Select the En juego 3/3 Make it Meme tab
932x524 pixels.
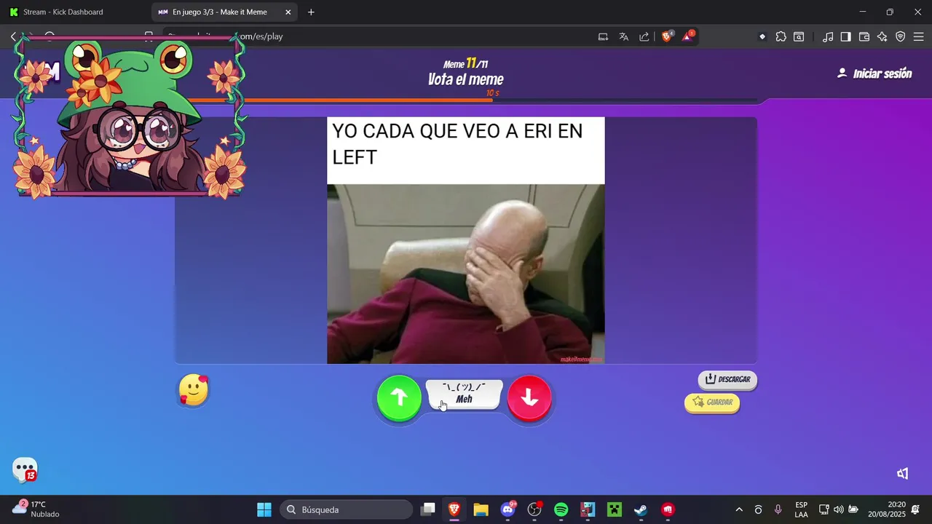point(218,12)
